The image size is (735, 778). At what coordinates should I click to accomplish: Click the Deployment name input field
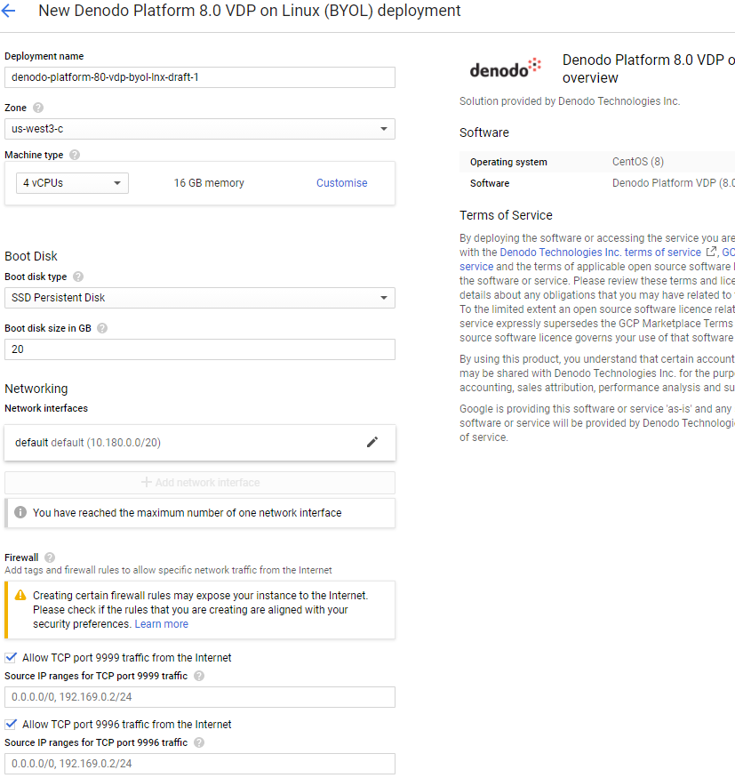200,77
